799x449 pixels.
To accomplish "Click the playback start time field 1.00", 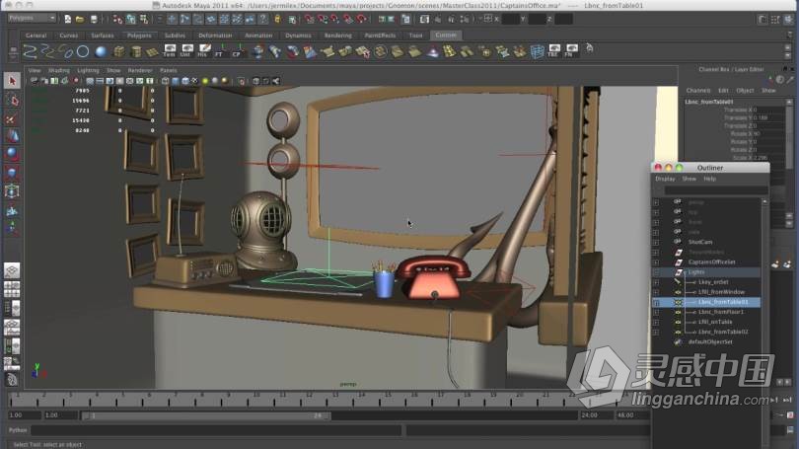I will (x=60, y=415).
